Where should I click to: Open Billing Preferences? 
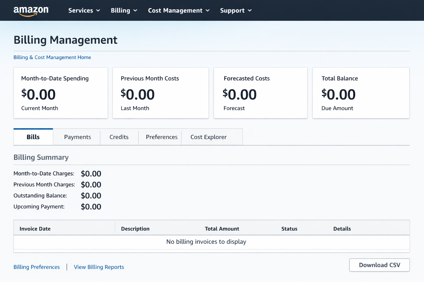click(36, 267)
